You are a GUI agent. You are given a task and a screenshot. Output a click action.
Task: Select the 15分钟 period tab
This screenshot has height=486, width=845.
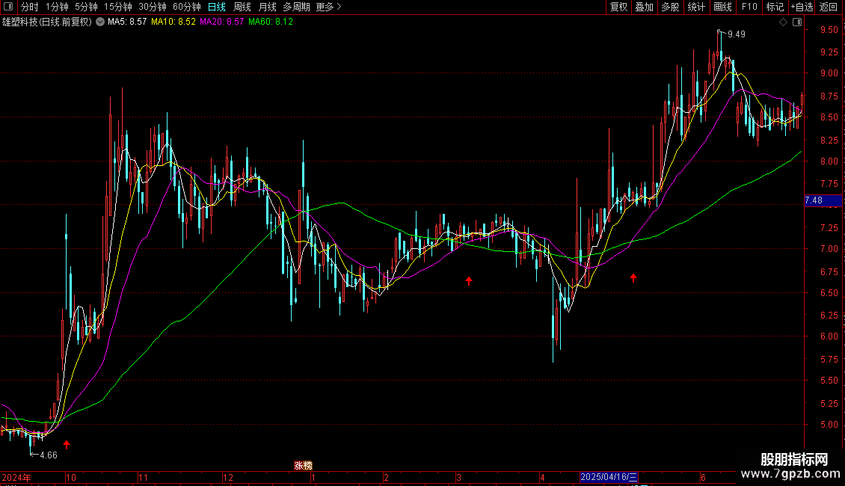(118, 7)
